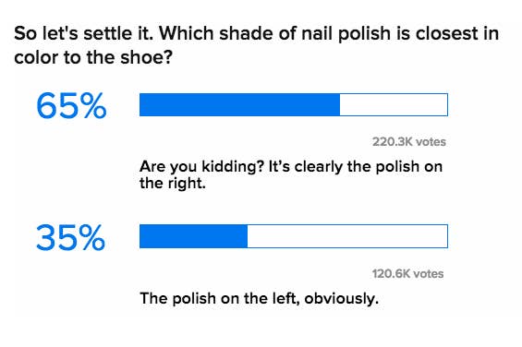Viewport: 522px width, 347px height.
Task: Click where blue fill ends on the 65% bar
Action: click(340, 105)
